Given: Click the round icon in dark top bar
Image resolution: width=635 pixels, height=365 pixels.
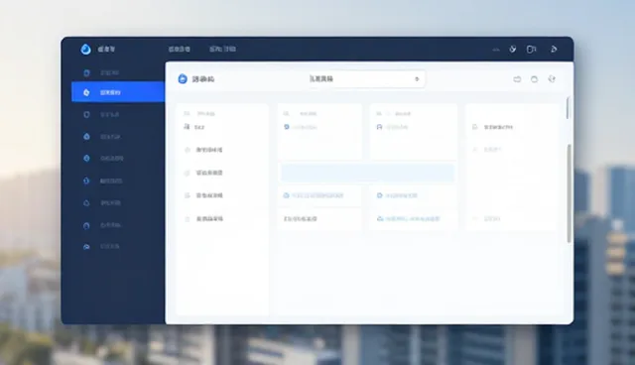Looking at the screenshot, I should [x=513, y=49].
